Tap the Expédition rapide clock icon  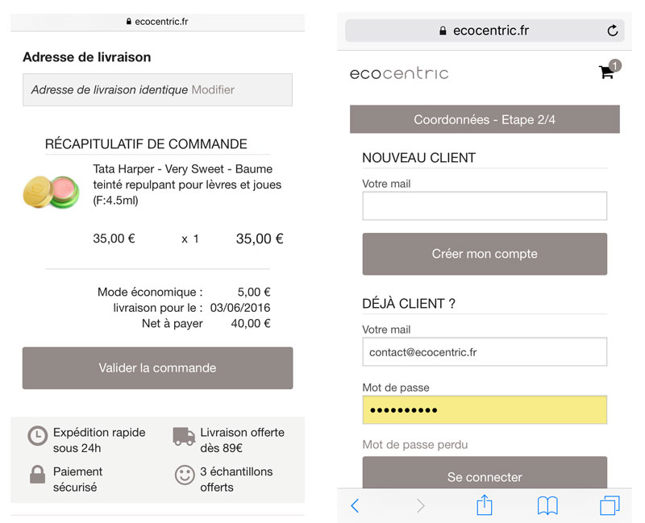(37, 436)
